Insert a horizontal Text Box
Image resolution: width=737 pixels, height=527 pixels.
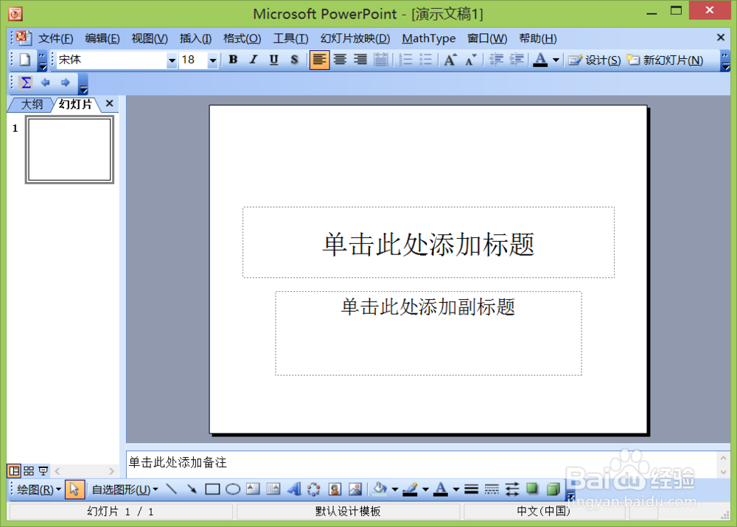[253, 489]
